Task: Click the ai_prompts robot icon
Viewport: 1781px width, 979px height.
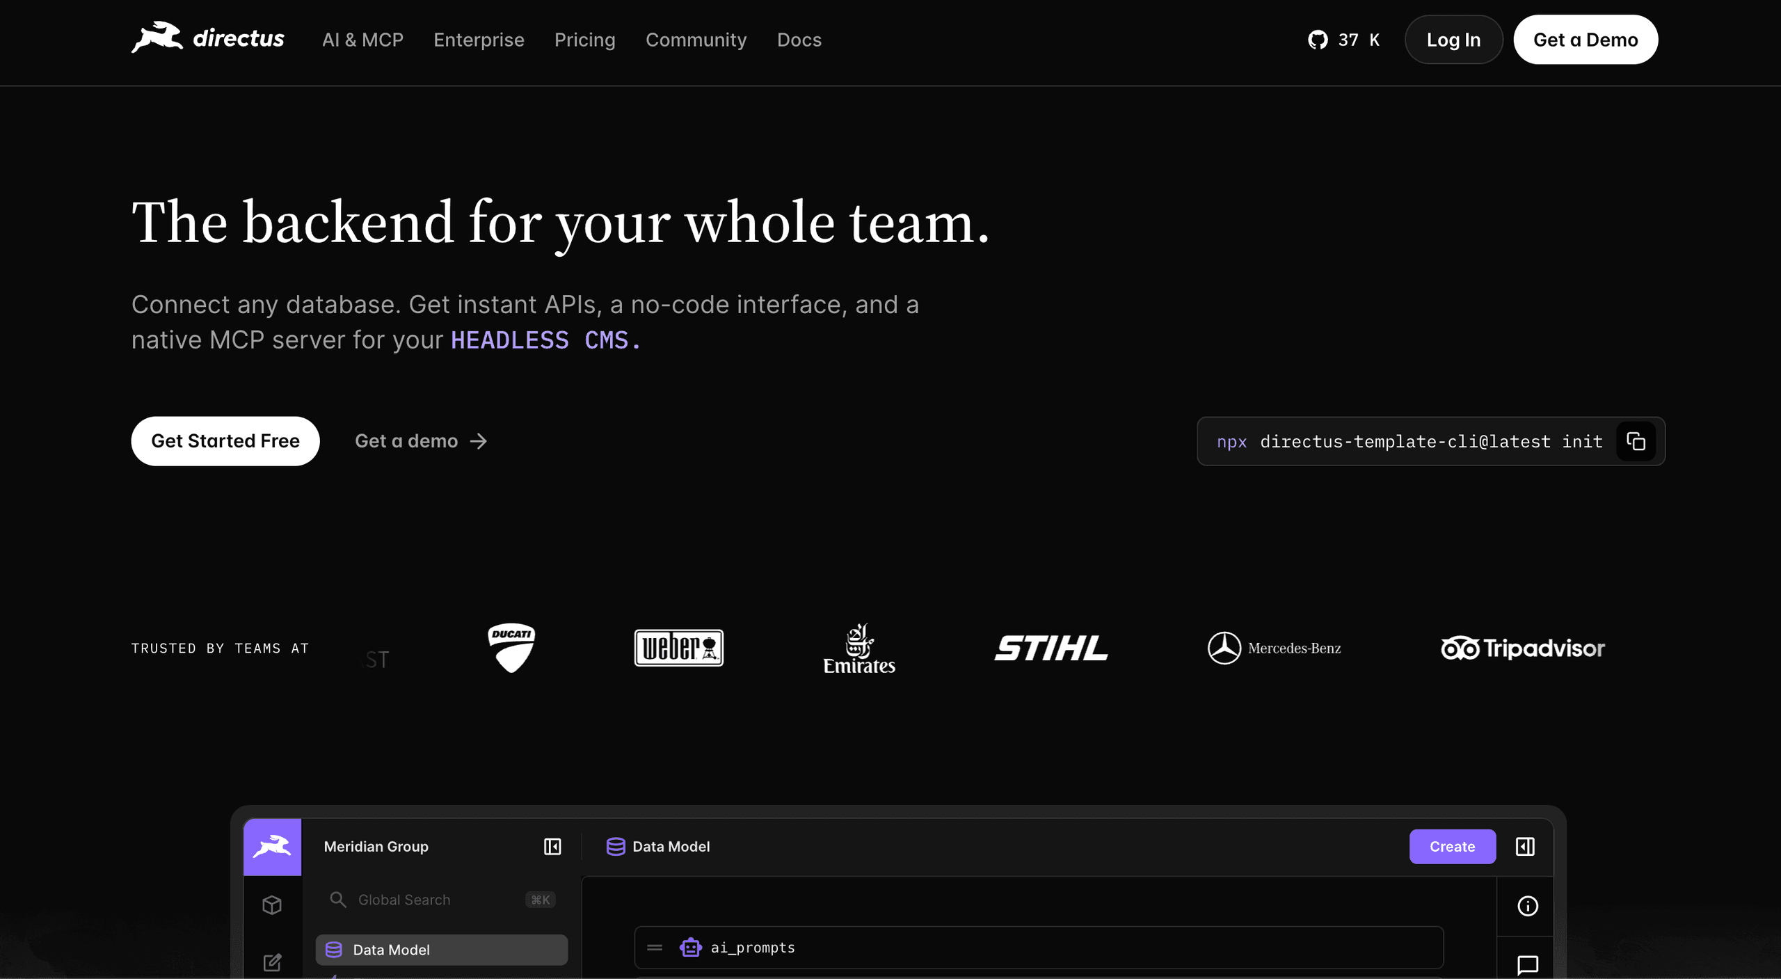Action: pyautogui.click(x=691, y=948)
